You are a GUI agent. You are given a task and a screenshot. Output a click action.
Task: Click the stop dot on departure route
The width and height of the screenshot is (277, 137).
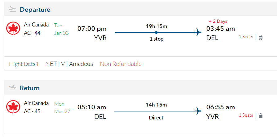(156, 32)
